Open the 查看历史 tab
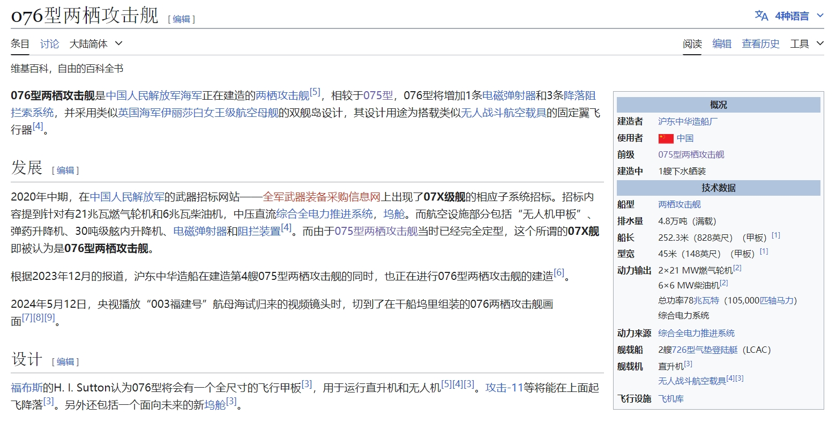 click(x=760, y=43)
